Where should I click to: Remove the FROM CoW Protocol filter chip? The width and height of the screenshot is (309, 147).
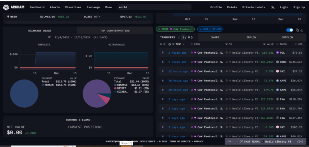pyautogui.click(x=159, y=29)
